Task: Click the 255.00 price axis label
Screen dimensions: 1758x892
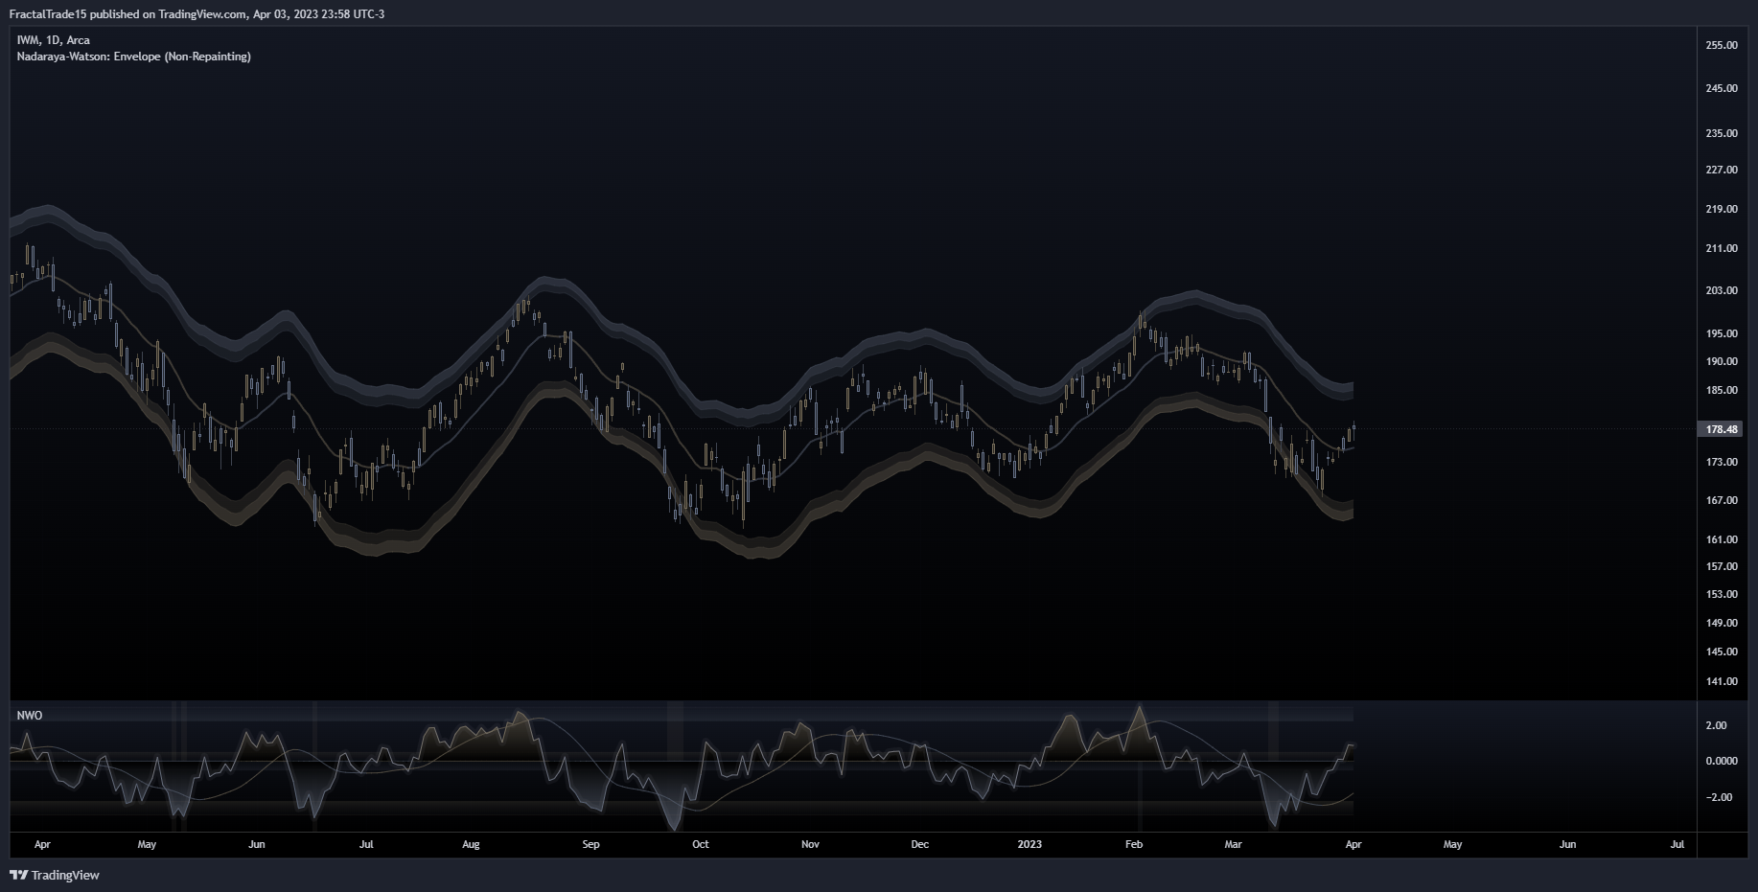Action: [x=1722, y=45]
